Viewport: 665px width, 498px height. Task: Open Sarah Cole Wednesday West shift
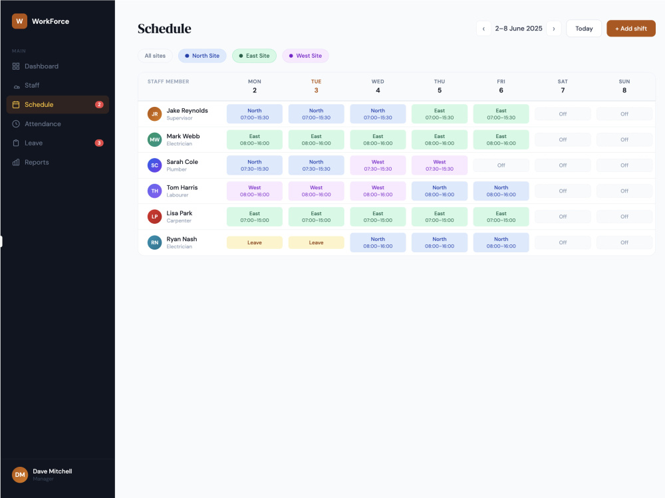click(378, 165)
